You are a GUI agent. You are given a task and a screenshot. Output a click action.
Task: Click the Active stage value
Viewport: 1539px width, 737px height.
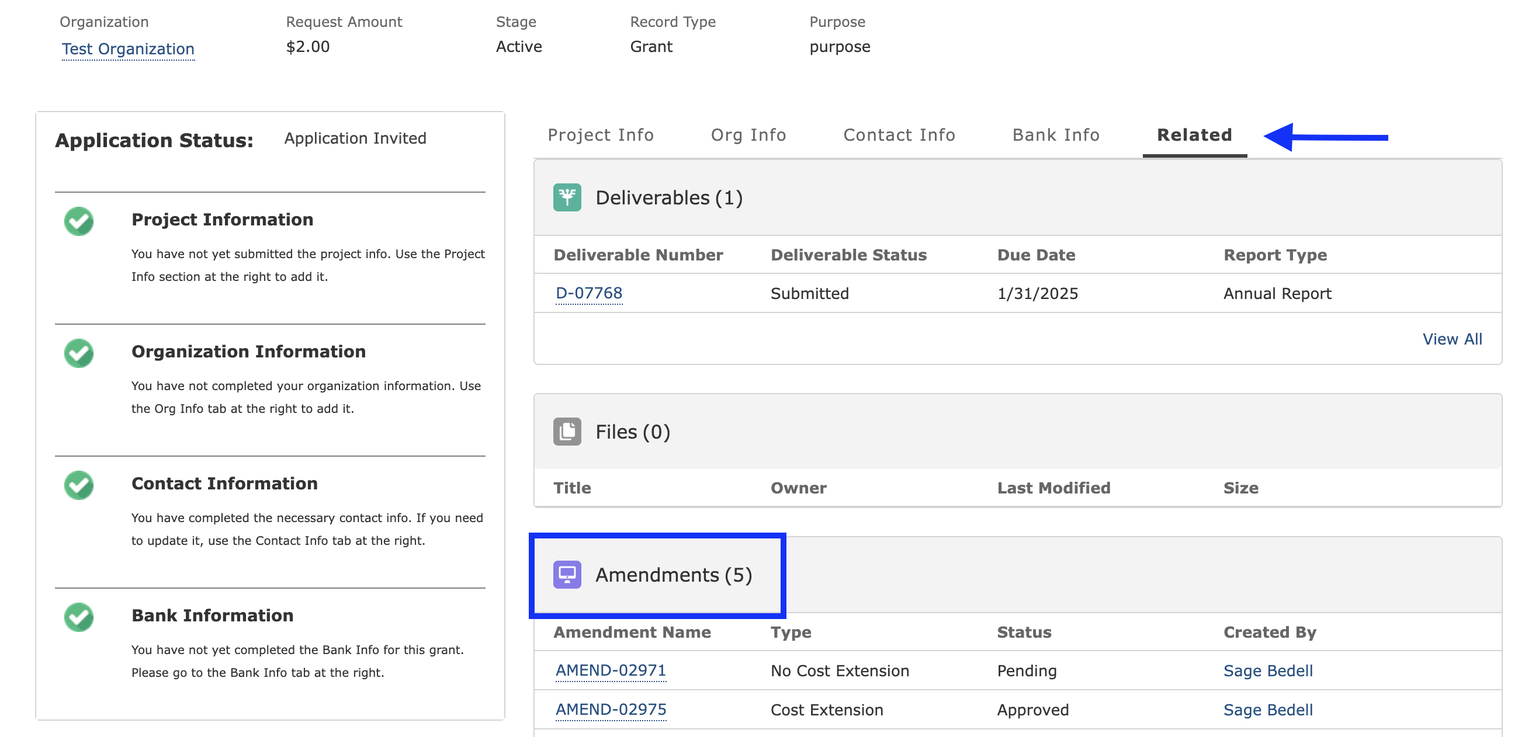click(x=519, y=47)
